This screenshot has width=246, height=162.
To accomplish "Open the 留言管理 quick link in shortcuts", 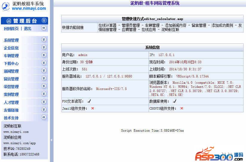I will (199, 25).
